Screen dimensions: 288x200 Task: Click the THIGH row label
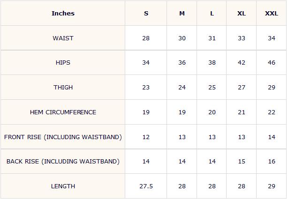coord(63,87)
